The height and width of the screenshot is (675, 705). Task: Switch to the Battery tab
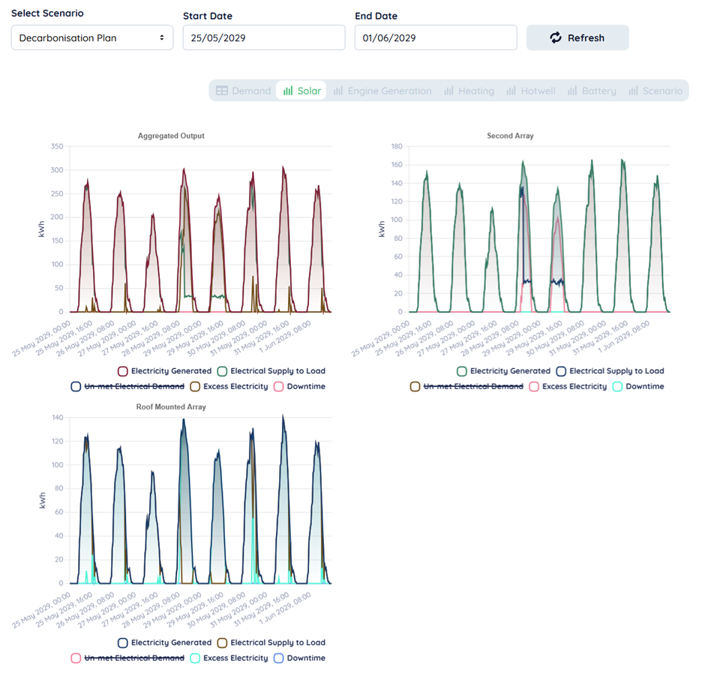point(591,91)
